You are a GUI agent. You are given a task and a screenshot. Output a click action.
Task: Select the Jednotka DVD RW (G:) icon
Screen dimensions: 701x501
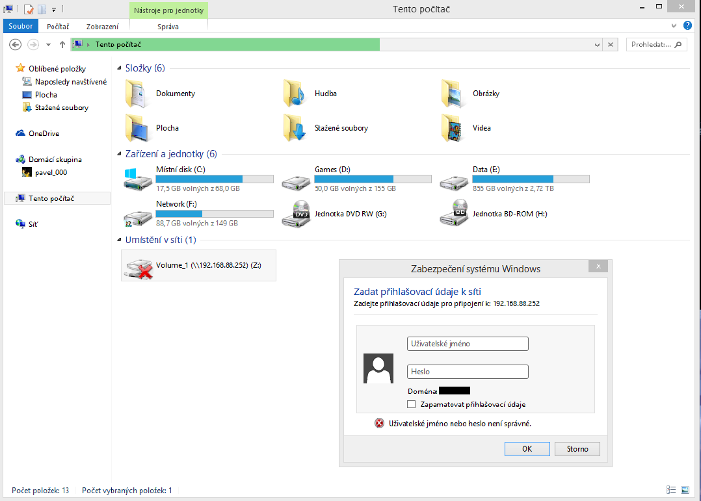(296, 214)
